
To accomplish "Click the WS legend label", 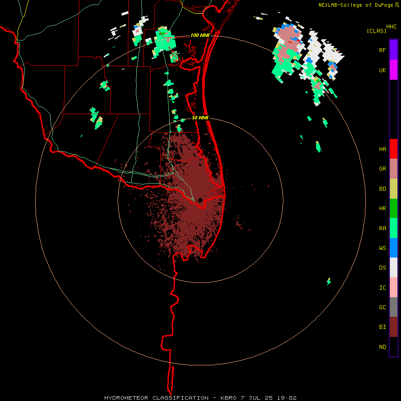I will [382, 248].
